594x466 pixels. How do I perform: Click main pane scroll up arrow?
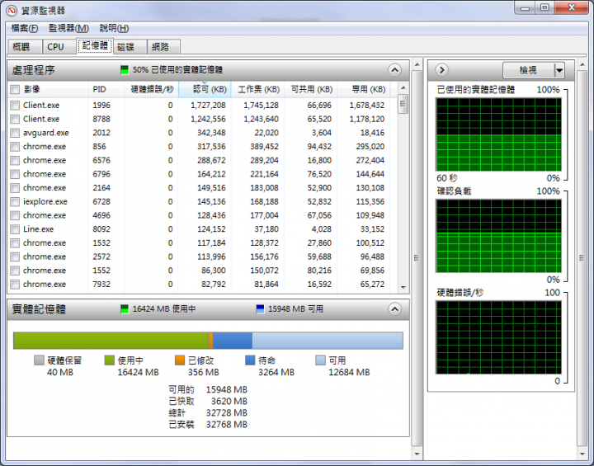coord(417,65)
